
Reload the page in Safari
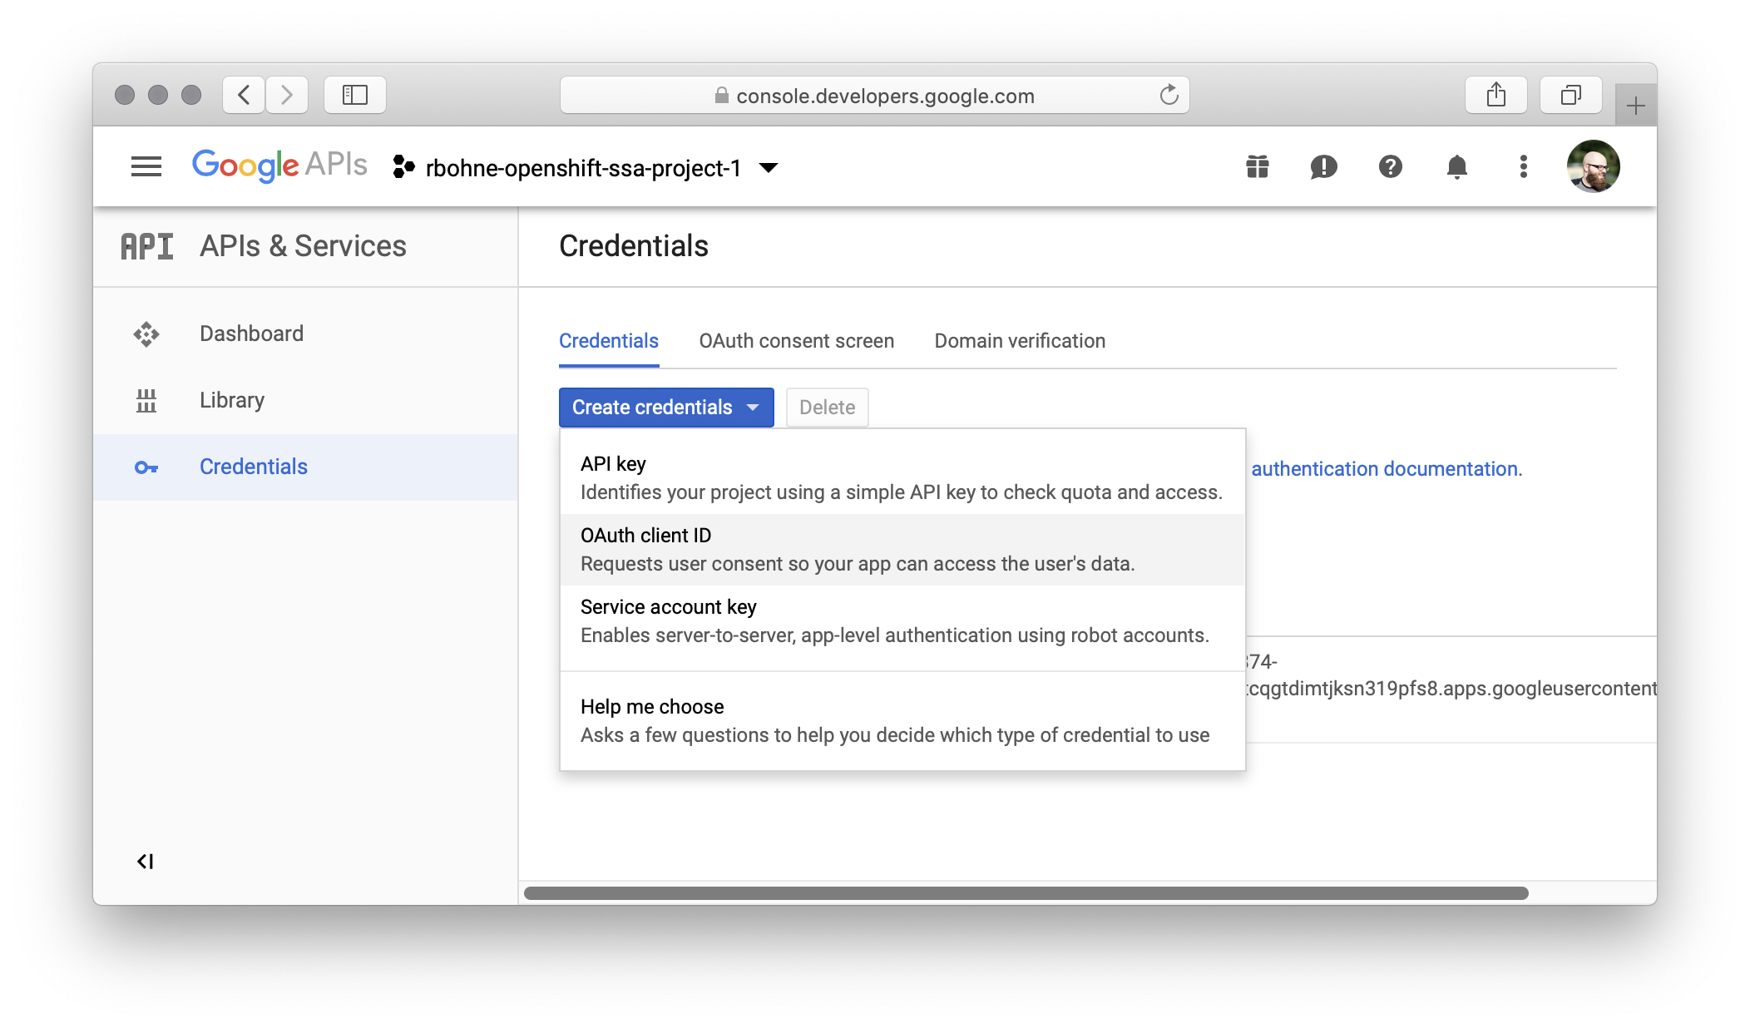pyautogui.click(x=1169, y=95)
